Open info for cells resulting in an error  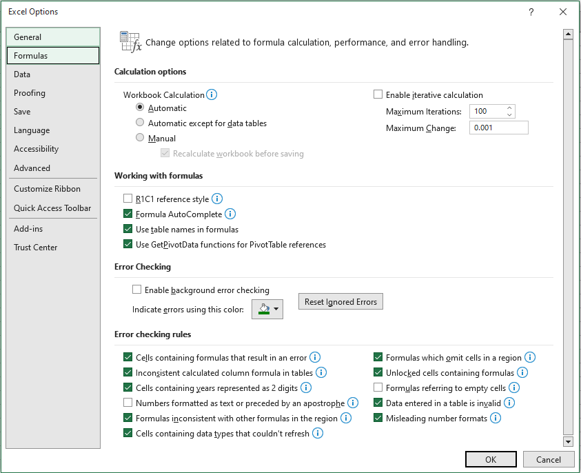click(x=315, y=357)
